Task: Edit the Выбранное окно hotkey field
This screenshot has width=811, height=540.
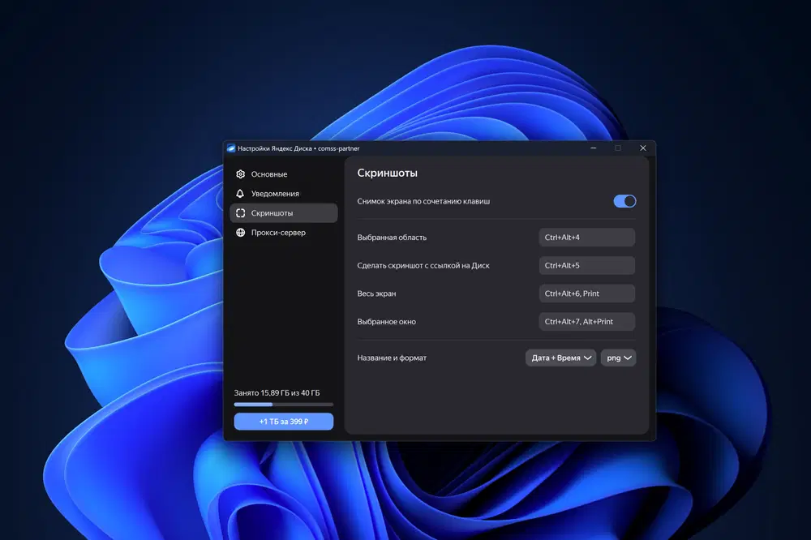Action: [586, 321]
